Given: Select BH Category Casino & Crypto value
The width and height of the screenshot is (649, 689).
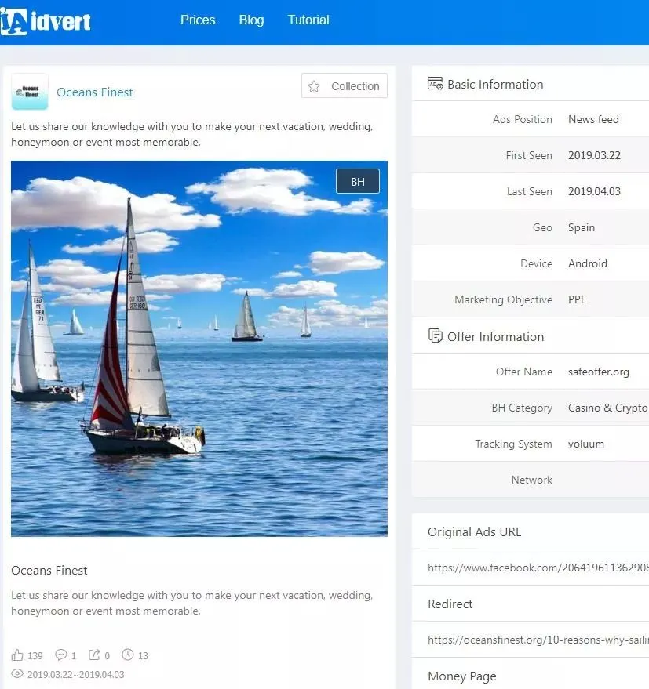Looking at the screenshot, I should coord(607,408).
